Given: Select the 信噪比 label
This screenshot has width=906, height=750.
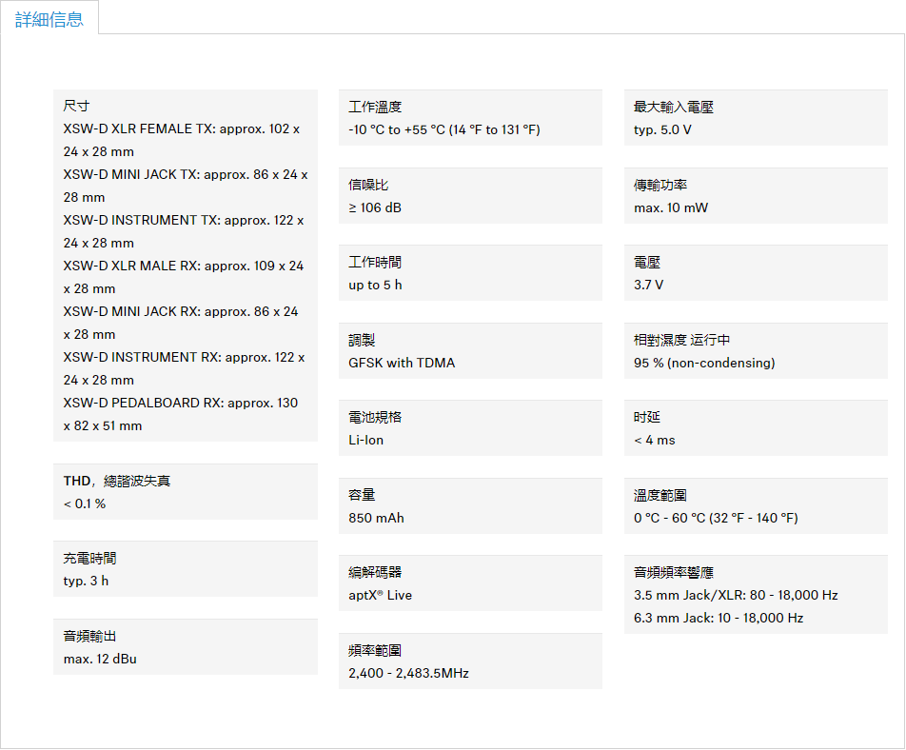Looking at the screenshot, I should 368,185.
